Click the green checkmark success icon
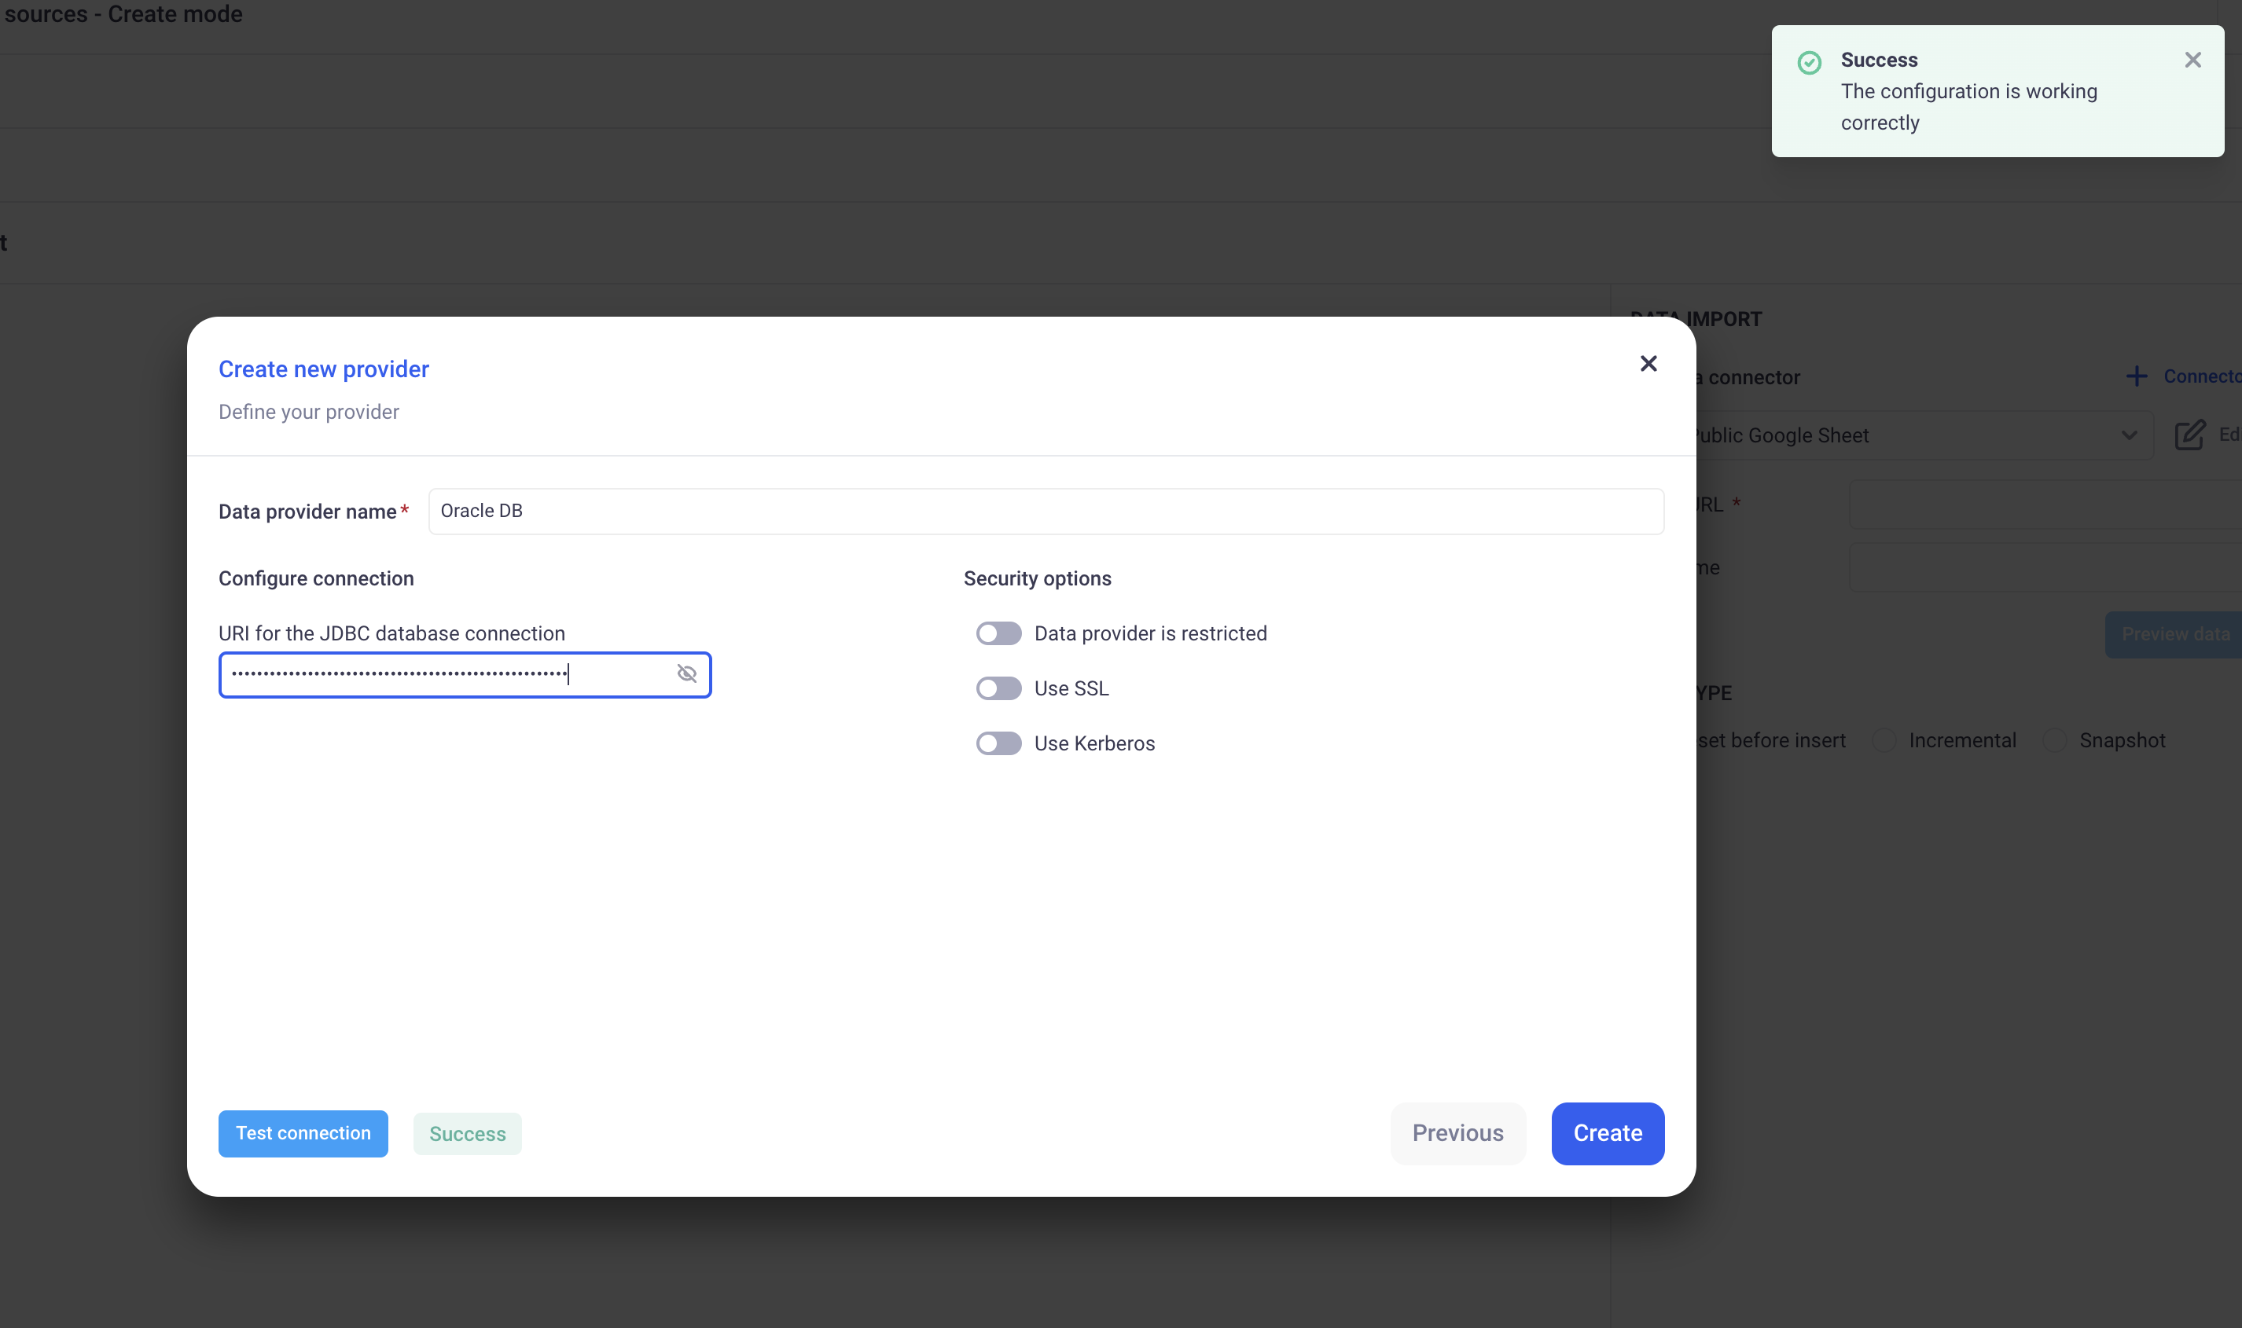This screenshot has height=1328, width=2242. 1809,62
